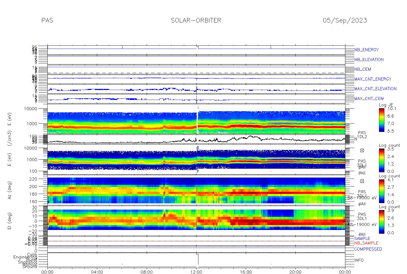
Task: Click the crossed-circle symbol beside the azimuth panel
Action: pyautogui.click(x=362, y=181)
